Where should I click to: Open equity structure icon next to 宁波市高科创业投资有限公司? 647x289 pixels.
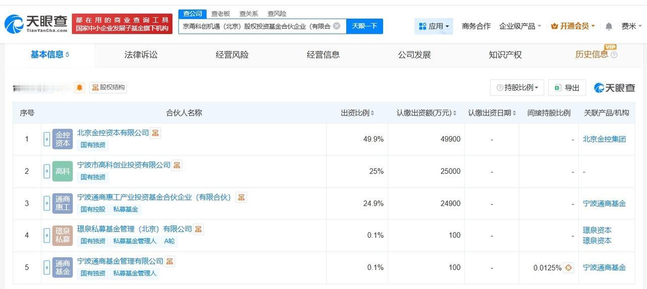click(x=177, y=165)
